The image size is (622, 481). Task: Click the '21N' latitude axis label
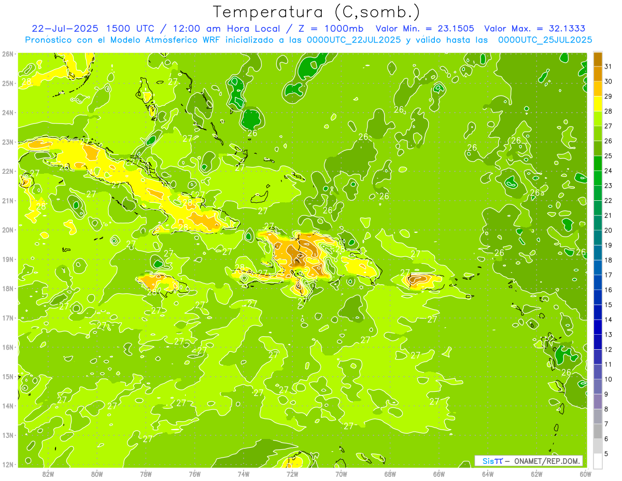[8, 200]
